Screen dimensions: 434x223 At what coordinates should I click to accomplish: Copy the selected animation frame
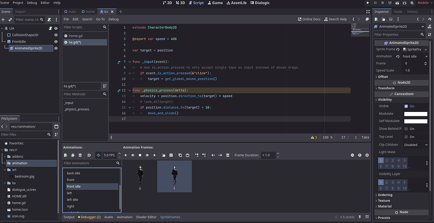180,155
